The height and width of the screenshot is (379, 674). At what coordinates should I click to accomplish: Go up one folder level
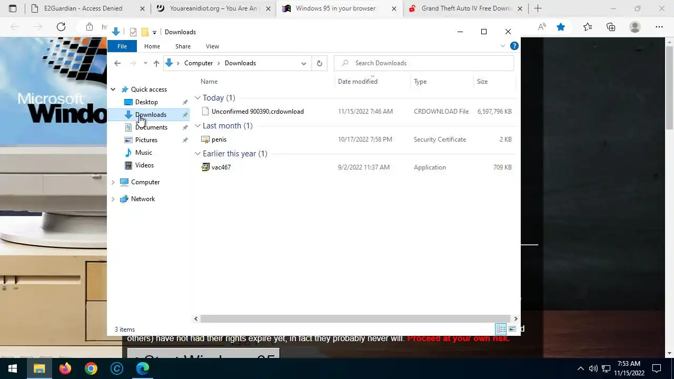click(x=156, y=63)
